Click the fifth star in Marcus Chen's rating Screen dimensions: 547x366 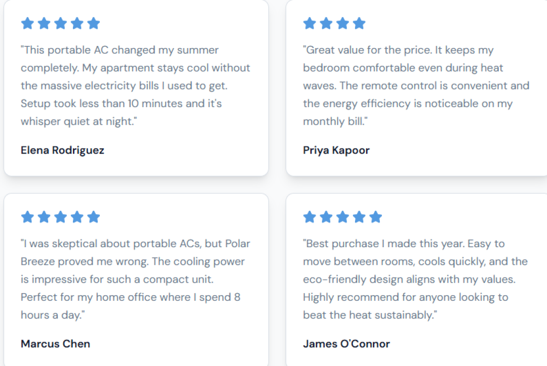click(x=94, y=217)
